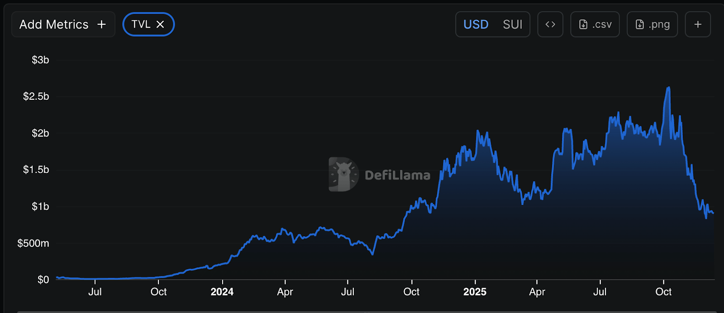Image resolution: width=724 pixels, height=313 pixels.
Task: Switch chart denomination to SUI
Action: 512,24
